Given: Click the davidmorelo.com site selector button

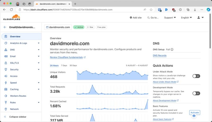Looking at the screenshot, I should 58,27.
